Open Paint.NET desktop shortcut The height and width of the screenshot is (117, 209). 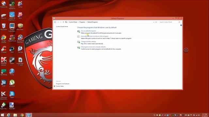tap(12, 106)
